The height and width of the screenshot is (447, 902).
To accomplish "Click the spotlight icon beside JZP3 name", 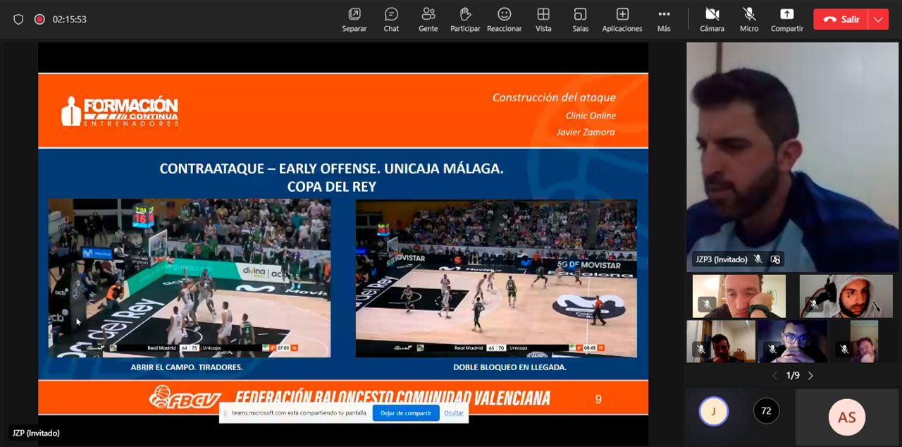I will (x=775, y=259).
